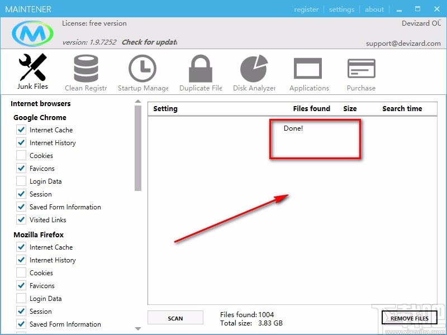This screenshot has width=447, height=335.
Task: Uncheck Firefox Saved Form Information
Action: [x=21, y=324]
